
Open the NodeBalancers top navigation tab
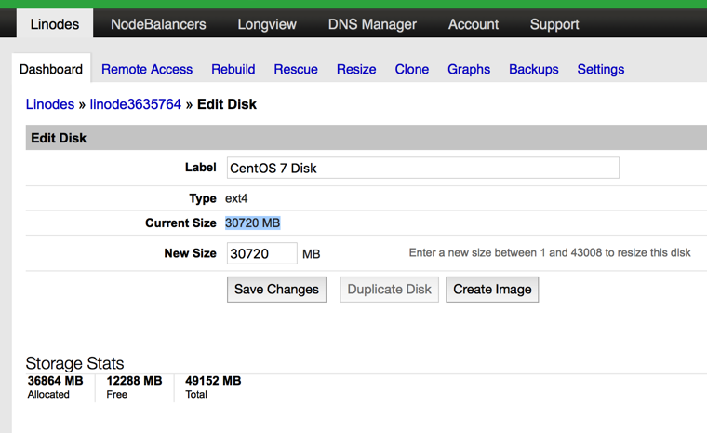pyautogui.click(x=158, y=24)
